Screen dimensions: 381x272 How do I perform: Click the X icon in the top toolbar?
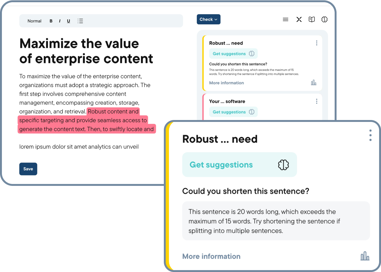tap(299, 19)
